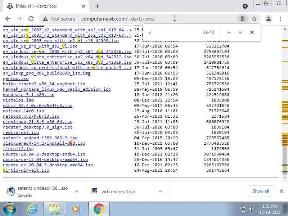
Task: Open the tab search dropdown circle
Action: [245, 6]
